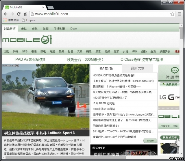
Task: Open the 筆電 category menu
Action: (43, 51)
